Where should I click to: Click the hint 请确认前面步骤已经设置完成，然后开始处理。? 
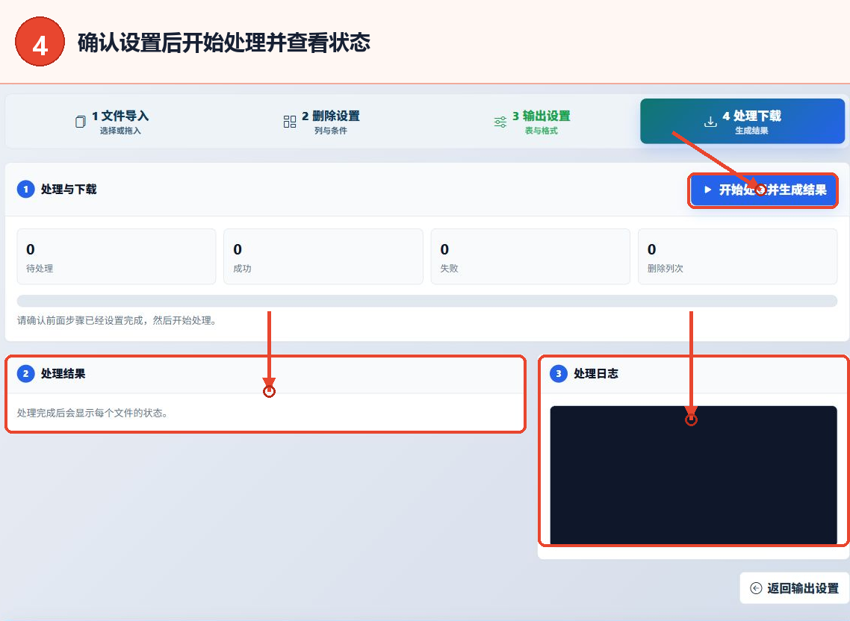point(117,320)
